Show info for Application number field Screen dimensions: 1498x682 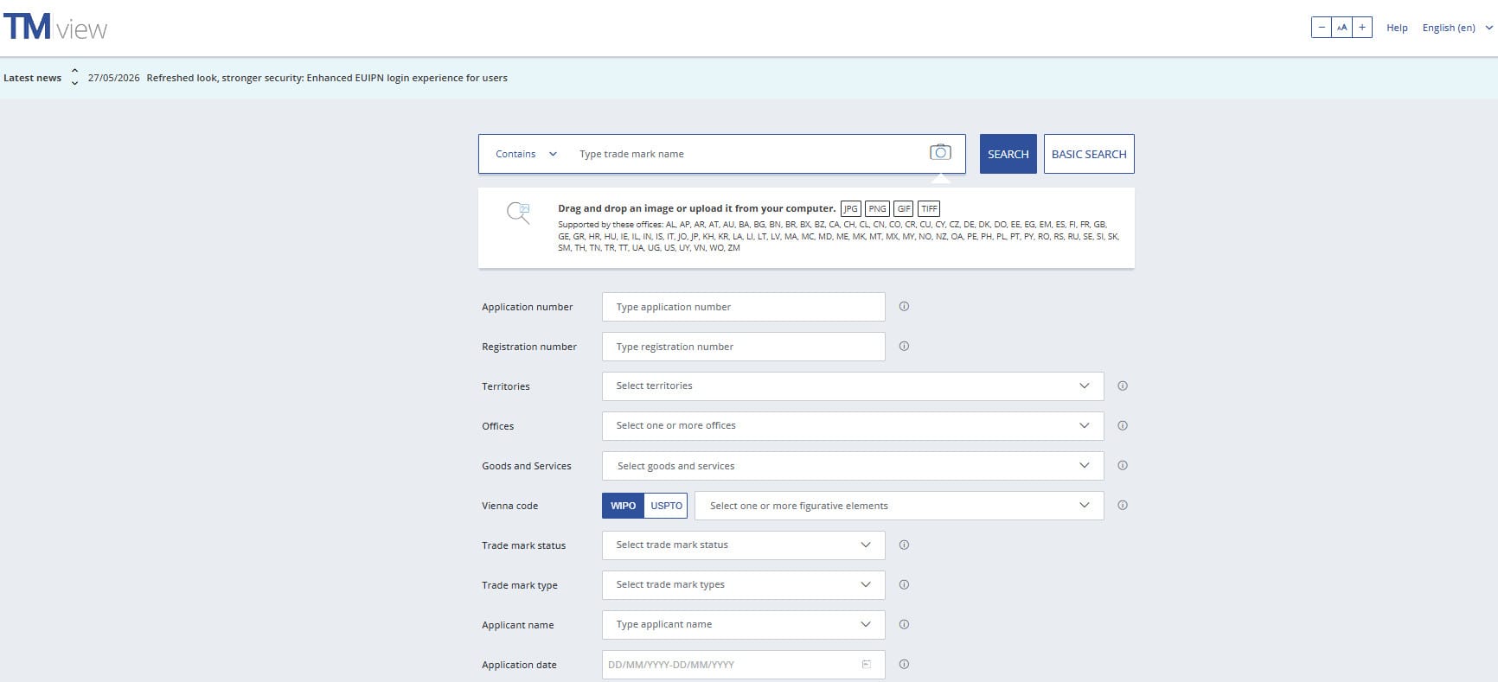tap(904, 306)
